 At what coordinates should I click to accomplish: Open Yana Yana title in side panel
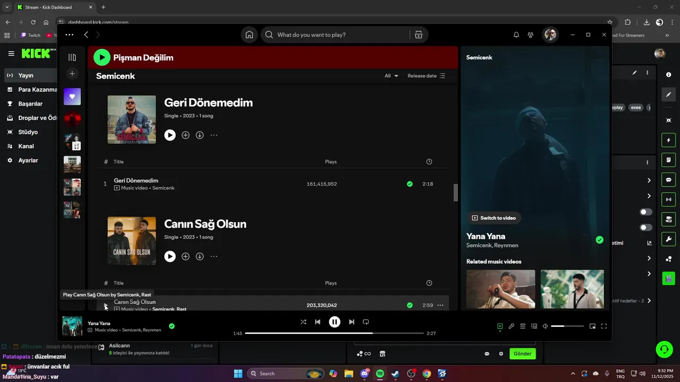pyautogui.click(x=486, y=236)
